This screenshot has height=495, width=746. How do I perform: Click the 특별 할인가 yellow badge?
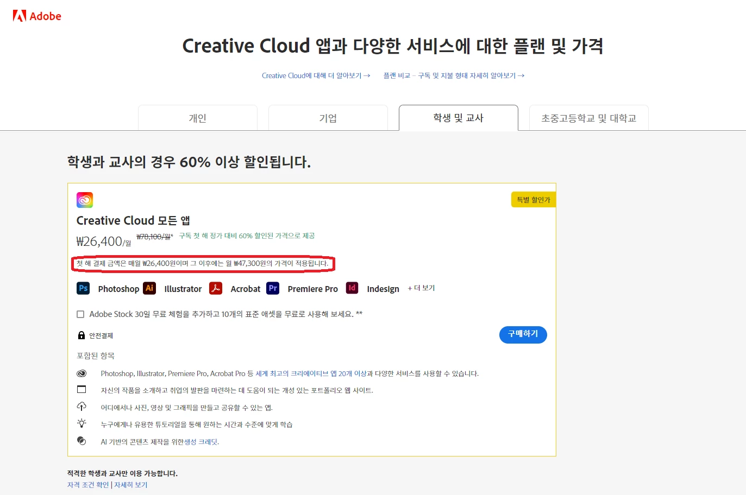pyautogui.click(x=534, y=200)
